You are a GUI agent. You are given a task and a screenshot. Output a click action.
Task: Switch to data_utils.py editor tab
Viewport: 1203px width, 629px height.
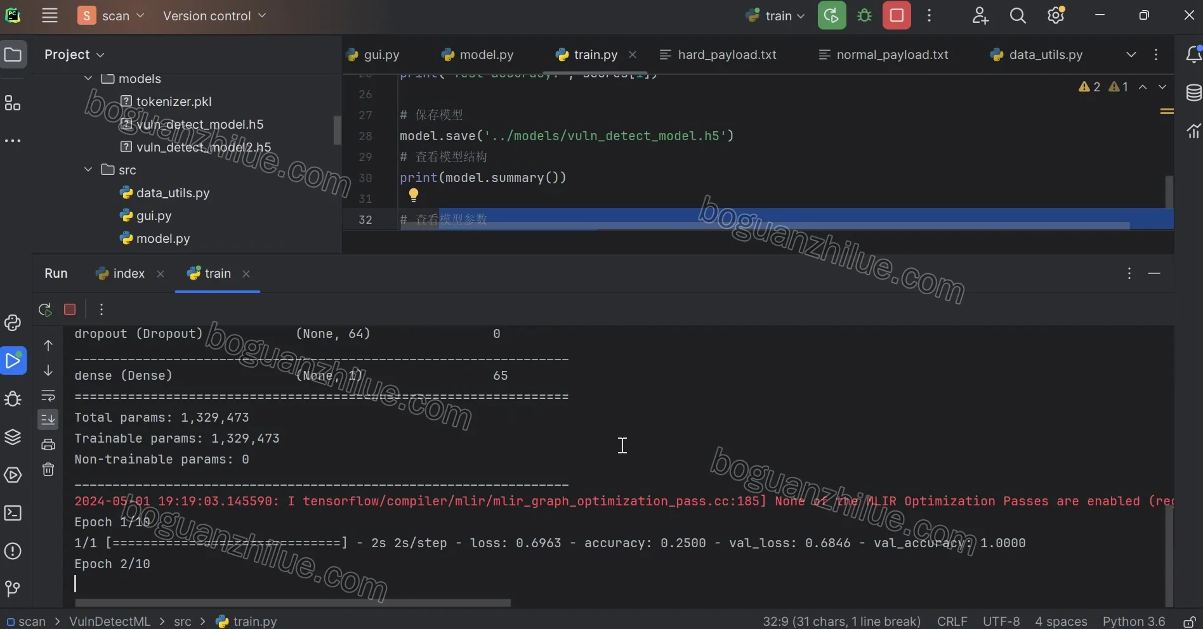(1036, 55)
